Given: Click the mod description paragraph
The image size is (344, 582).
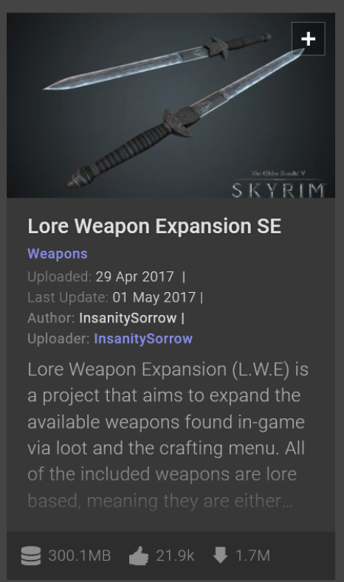Looking at the screenshot, I should 168,435.
